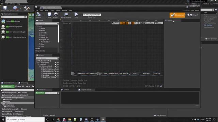Open the Asset menu

(47, 11)
